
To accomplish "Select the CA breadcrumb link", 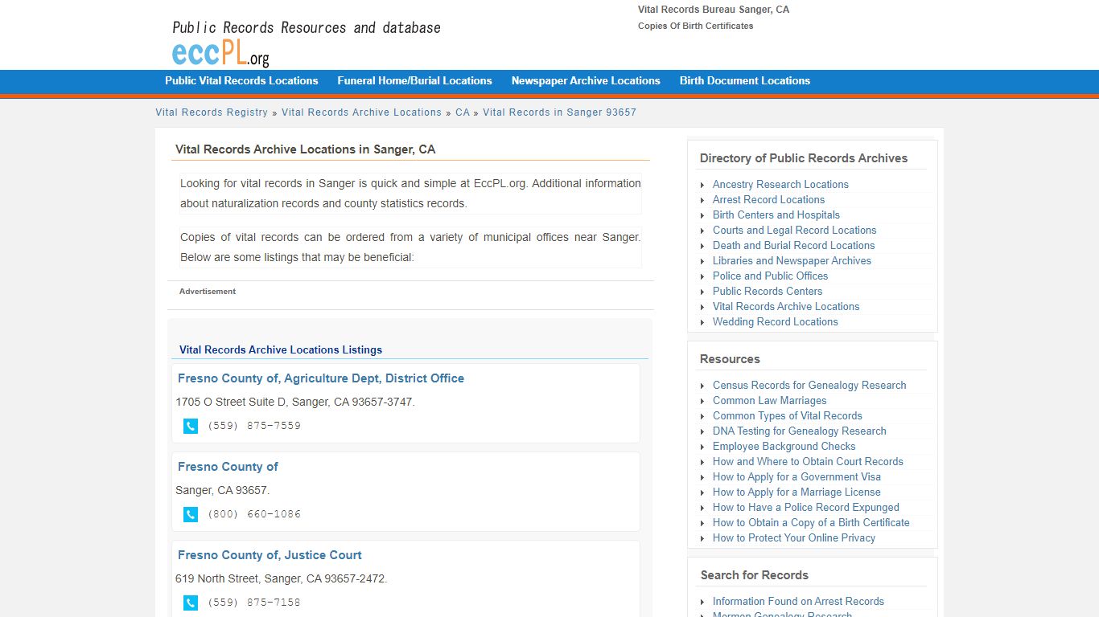I will pos(463,112).
